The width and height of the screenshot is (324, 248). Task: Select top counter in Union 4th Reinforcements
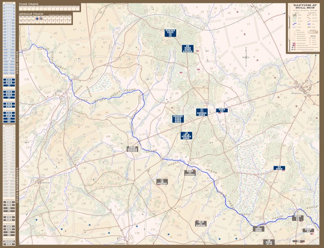coord(9,113)
